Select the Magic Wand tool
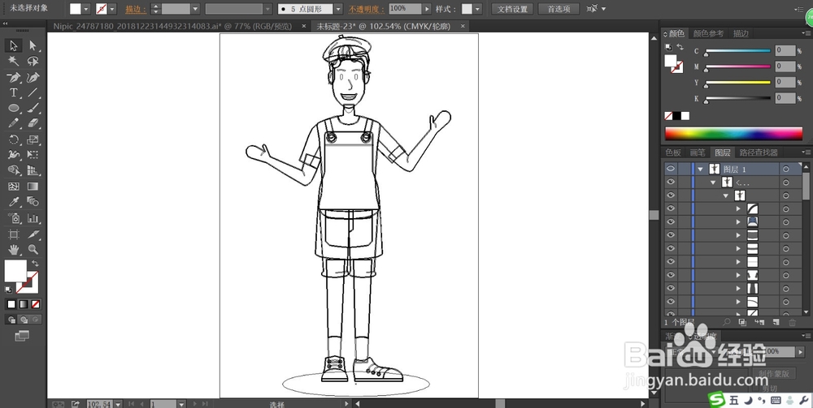This screenshot has height=408, width=813. (14, 61)
